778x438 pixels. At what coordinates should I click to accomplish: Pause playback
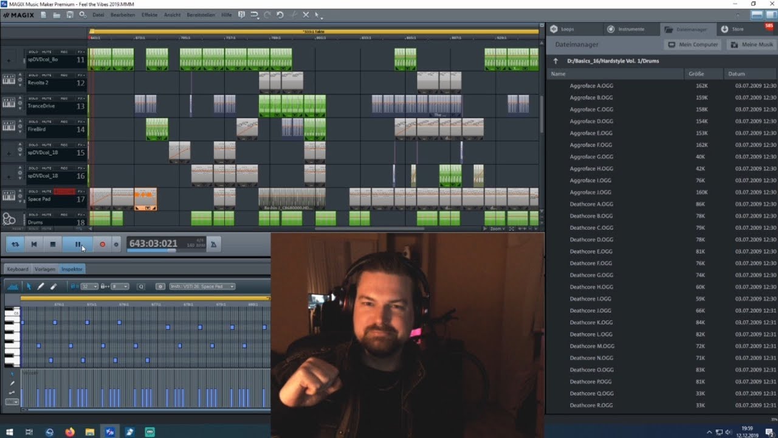point(78,244)
